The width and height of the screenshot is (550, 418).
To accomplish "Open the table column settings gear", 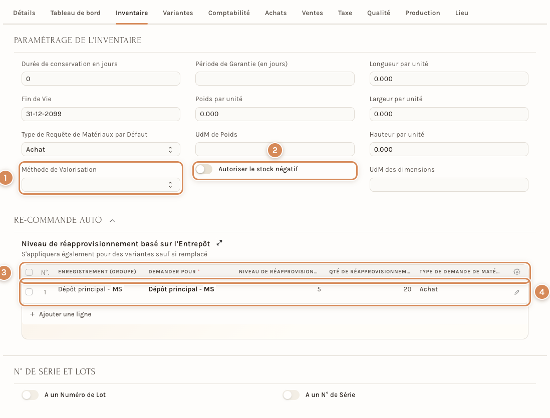I will [x=516, y=272].
